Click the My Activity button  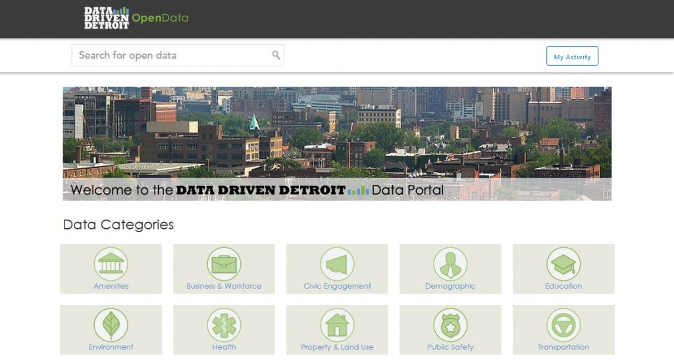pos(572,57)
